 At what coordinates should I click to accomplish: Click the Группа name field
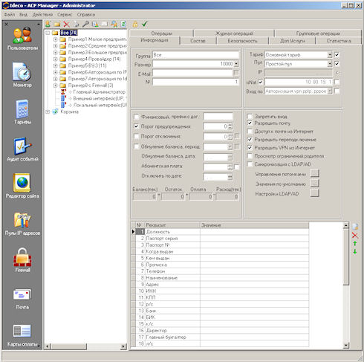195,55
